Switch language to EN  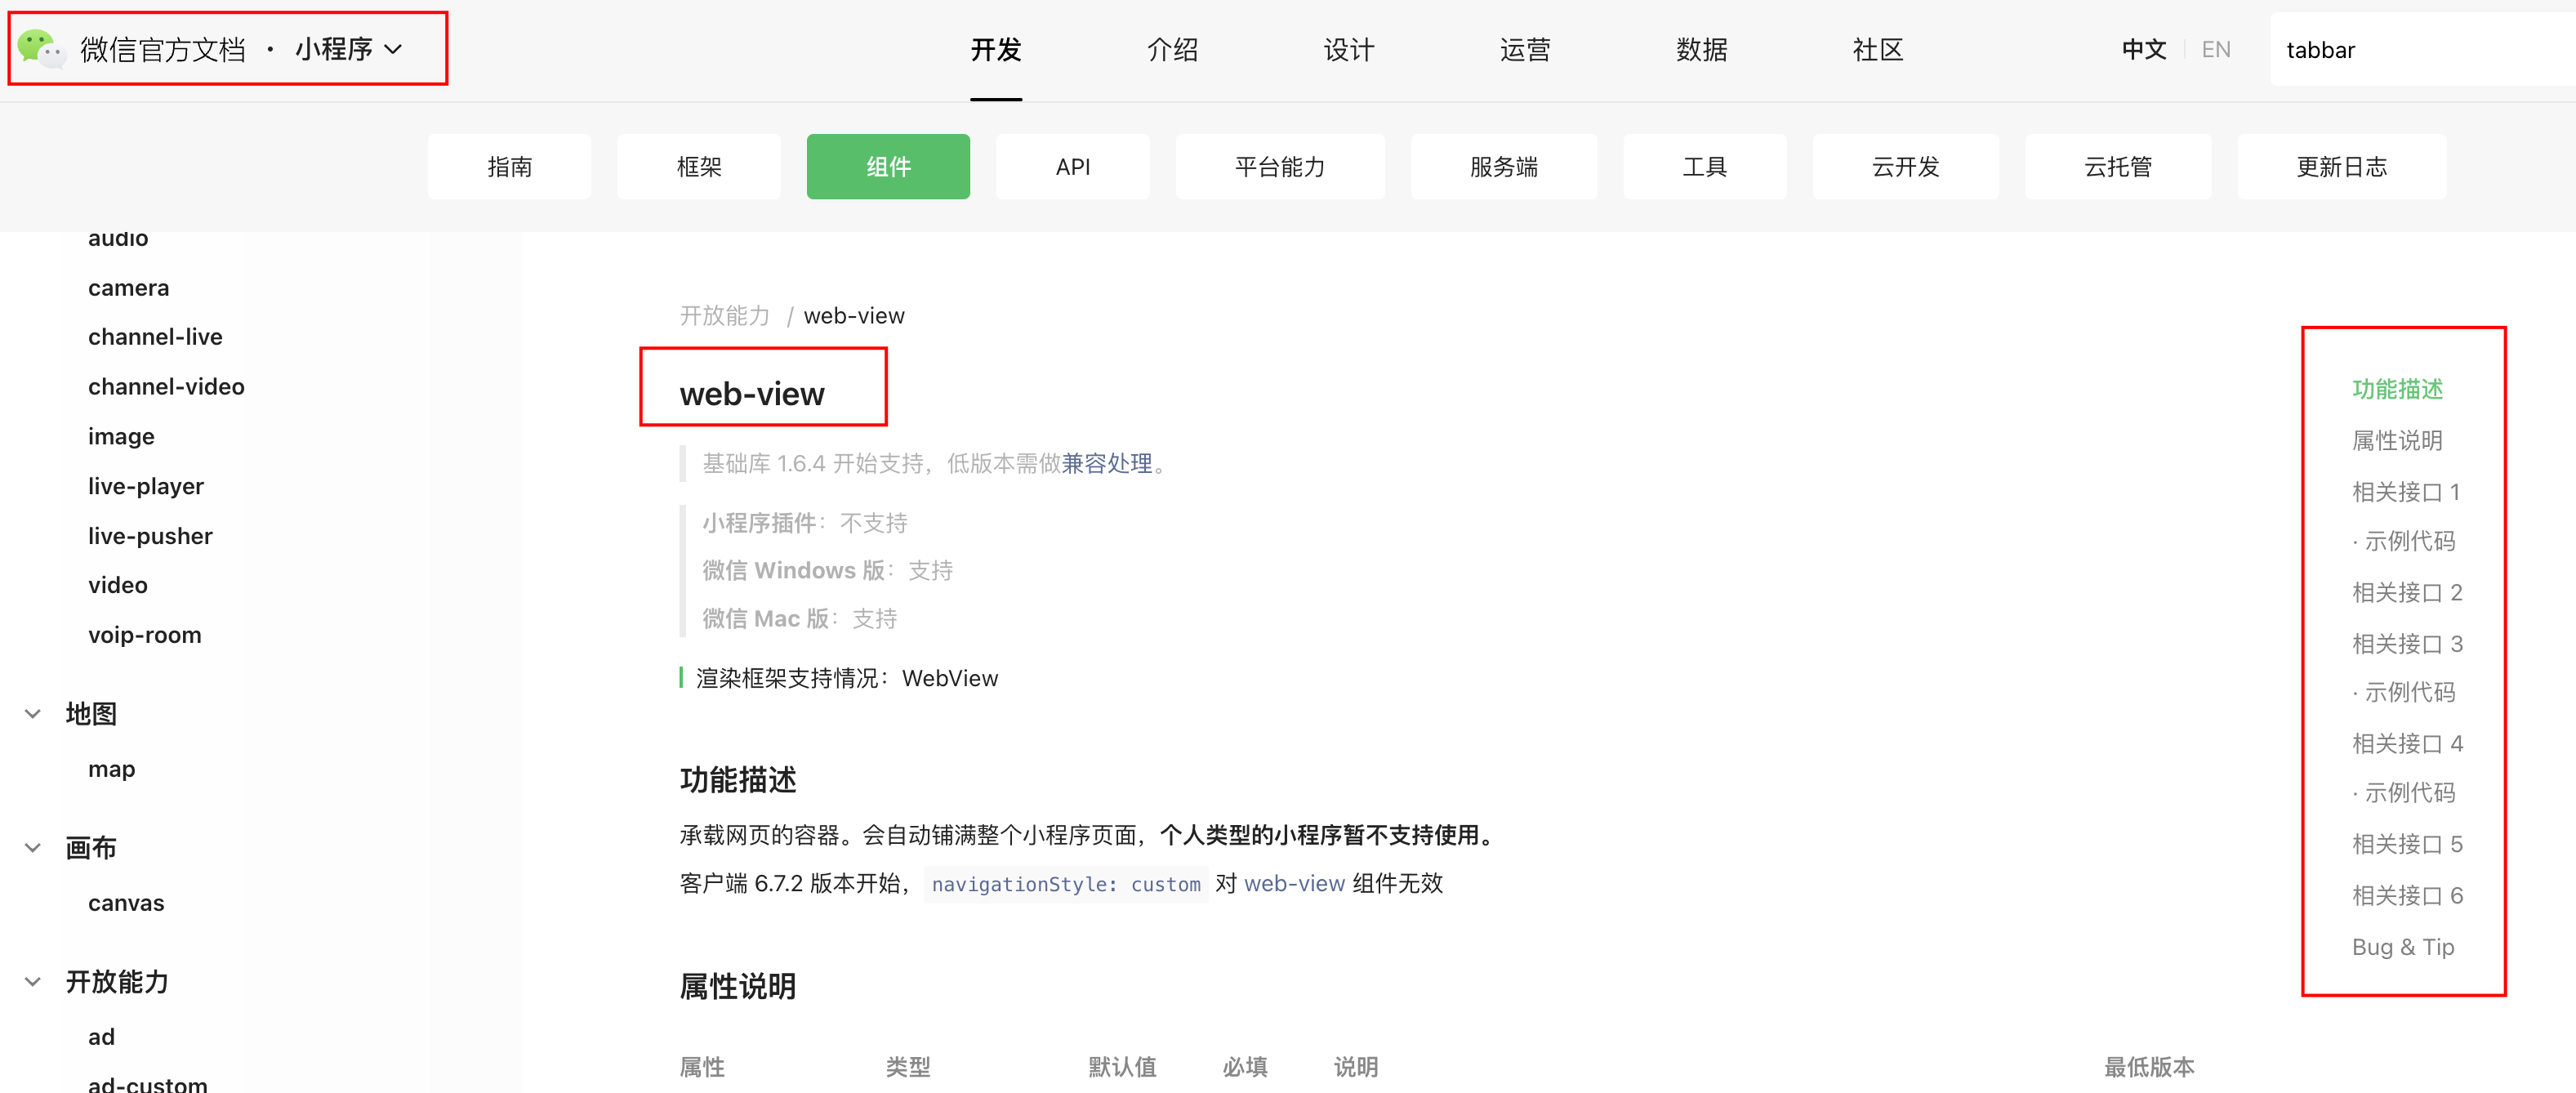(2216, 50)
